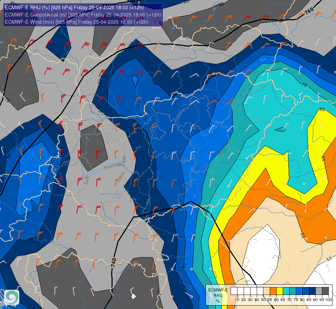Pick the dark gray 95-100 legend swatch

coord(325,291)
